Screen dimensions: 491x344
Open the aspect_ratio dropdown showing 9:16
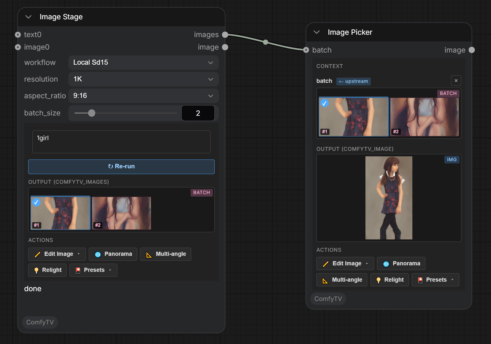pyautogui.click(x=143, y=96)
